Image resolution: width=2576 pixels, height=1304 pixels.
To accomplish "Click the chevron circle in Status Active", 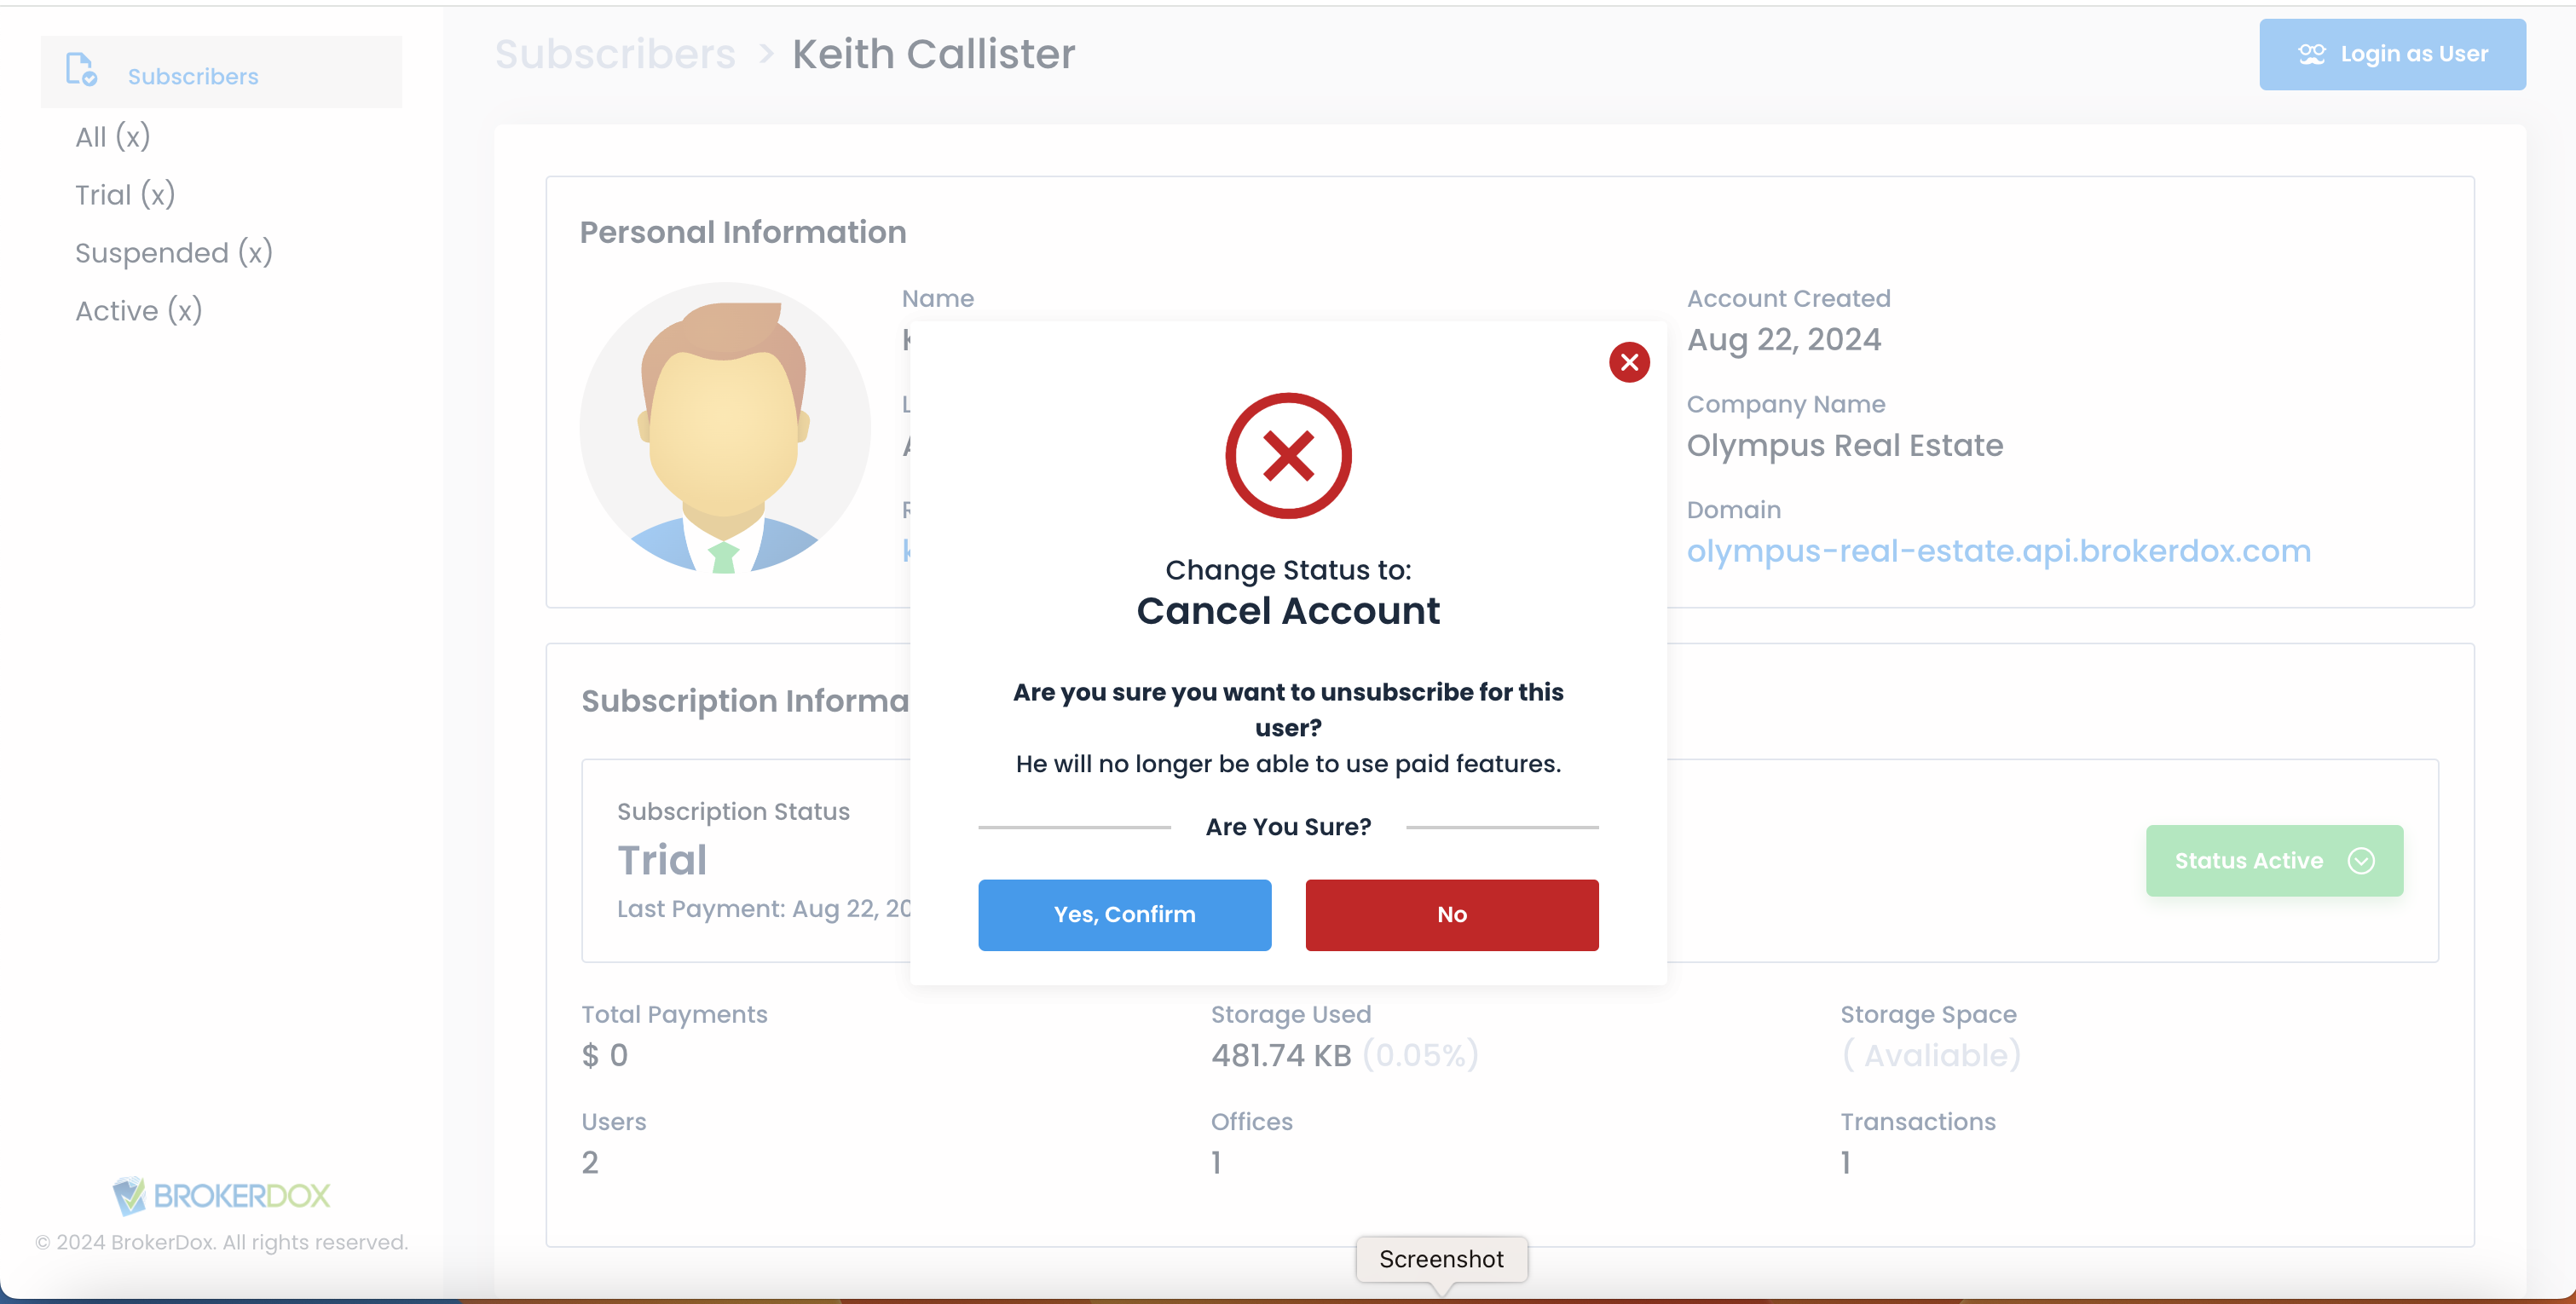I will [2360, 860].
